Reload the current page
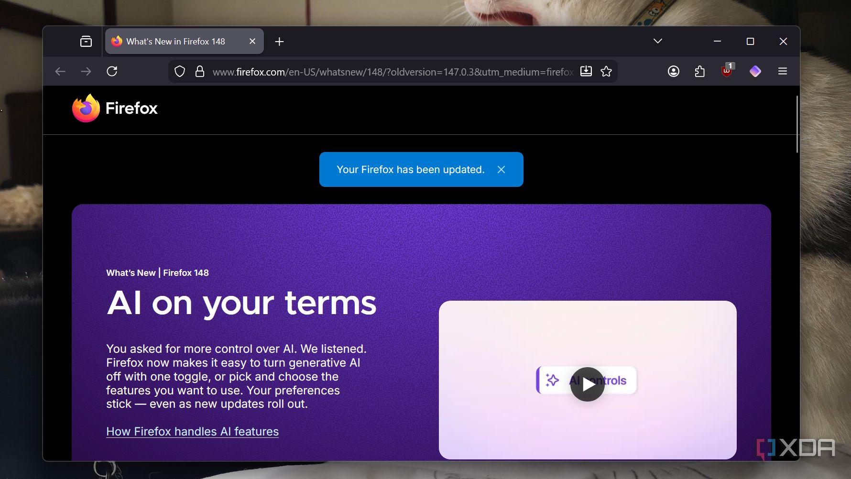This screenshot has width=851, height=479. [112, 72]
